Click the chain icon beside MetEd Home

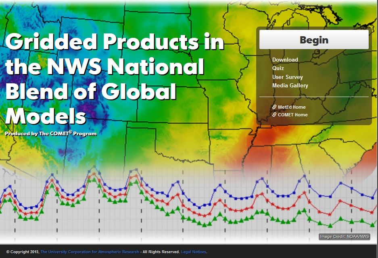pos(274,107)
